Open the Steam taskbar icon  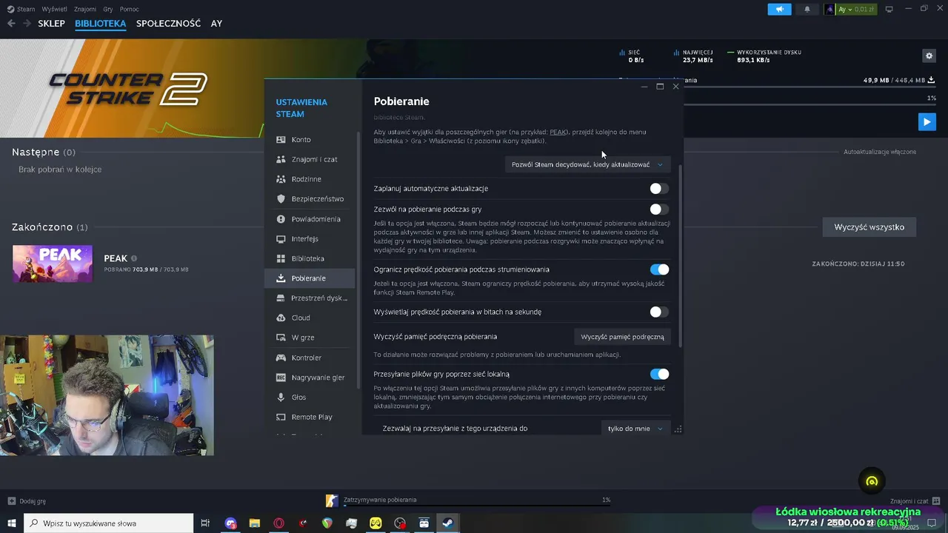click(447, 523)
